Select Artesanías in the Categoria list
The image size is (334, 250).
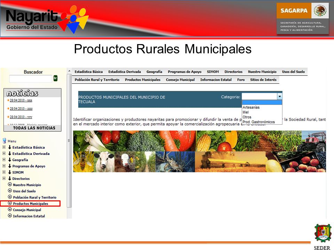point(262,107)
